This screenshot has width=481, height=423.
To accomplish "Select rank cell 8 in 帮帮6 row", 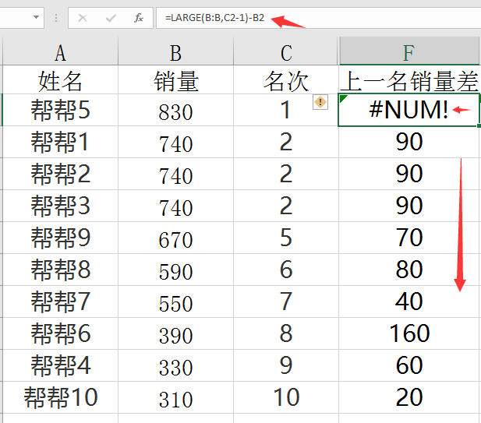I will (286, 333).
